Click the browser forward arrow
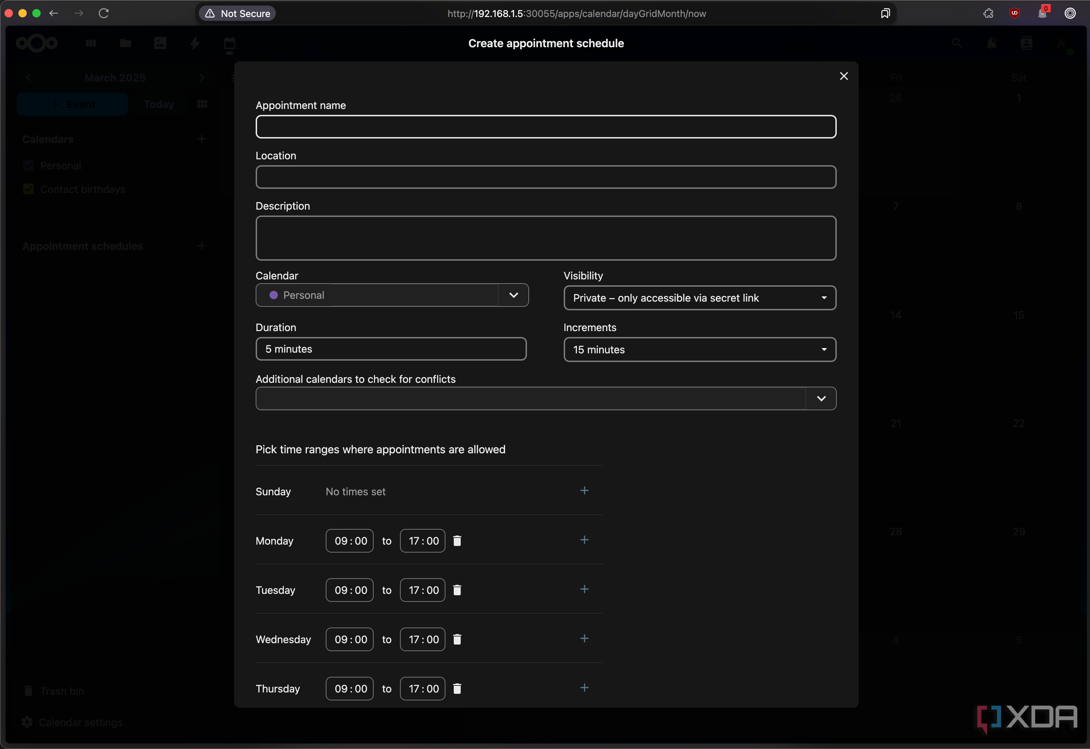This screenshot has width=1090, height=749. pyautogui.click(x=79, y=13)
